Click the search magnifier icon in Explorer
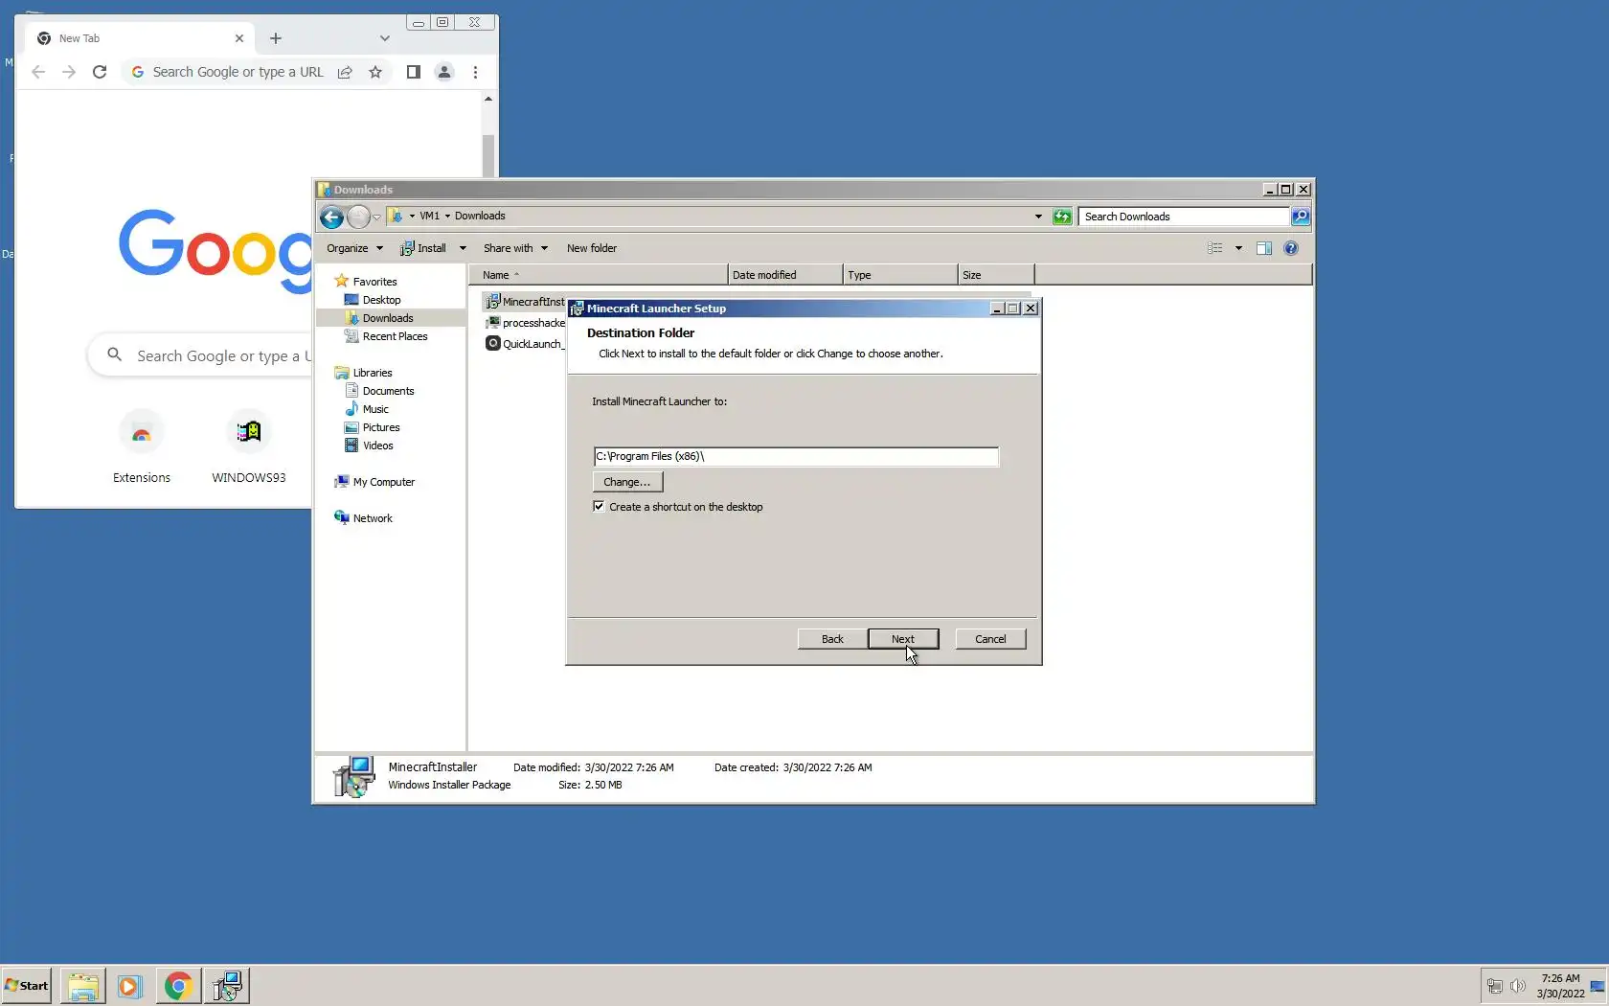This screenshot has width=1609, height=1006. point(1301,217)
